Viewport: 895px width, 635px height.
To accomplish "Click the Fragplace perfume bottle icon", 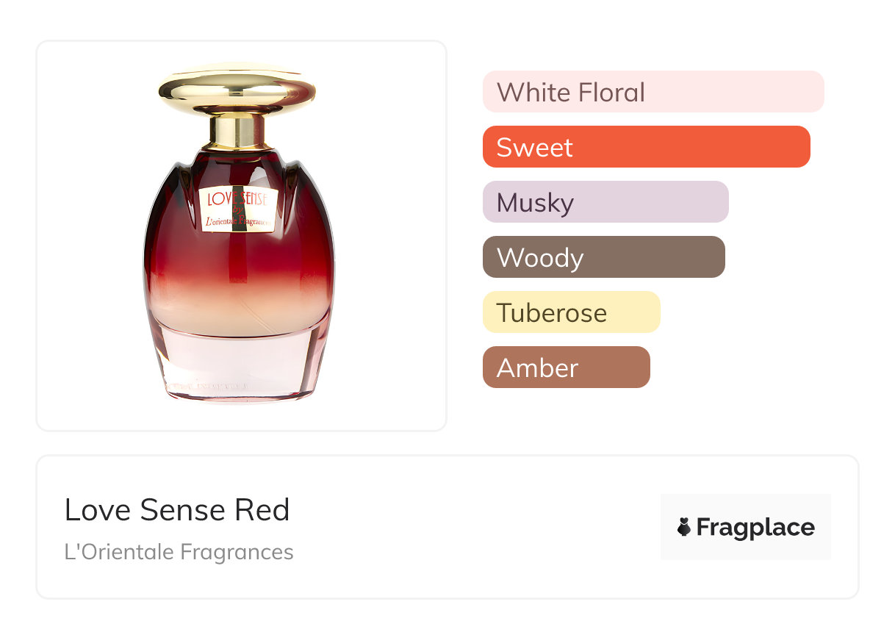I will point(684,527).
